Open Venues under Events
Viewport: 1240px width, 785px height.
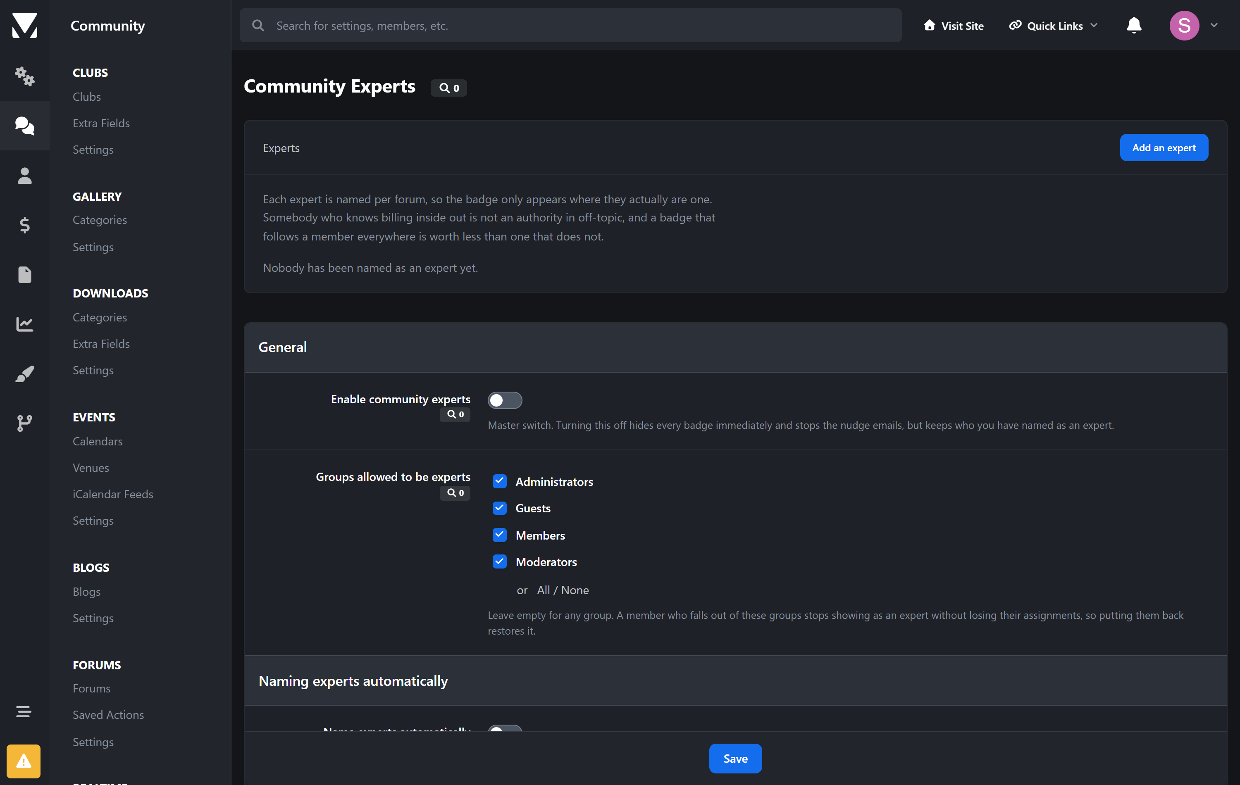click(x=91, y=467)
